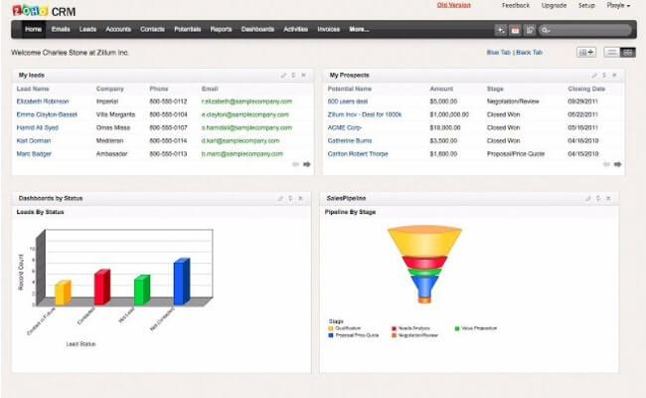Open the Setup link

(586, 5)
